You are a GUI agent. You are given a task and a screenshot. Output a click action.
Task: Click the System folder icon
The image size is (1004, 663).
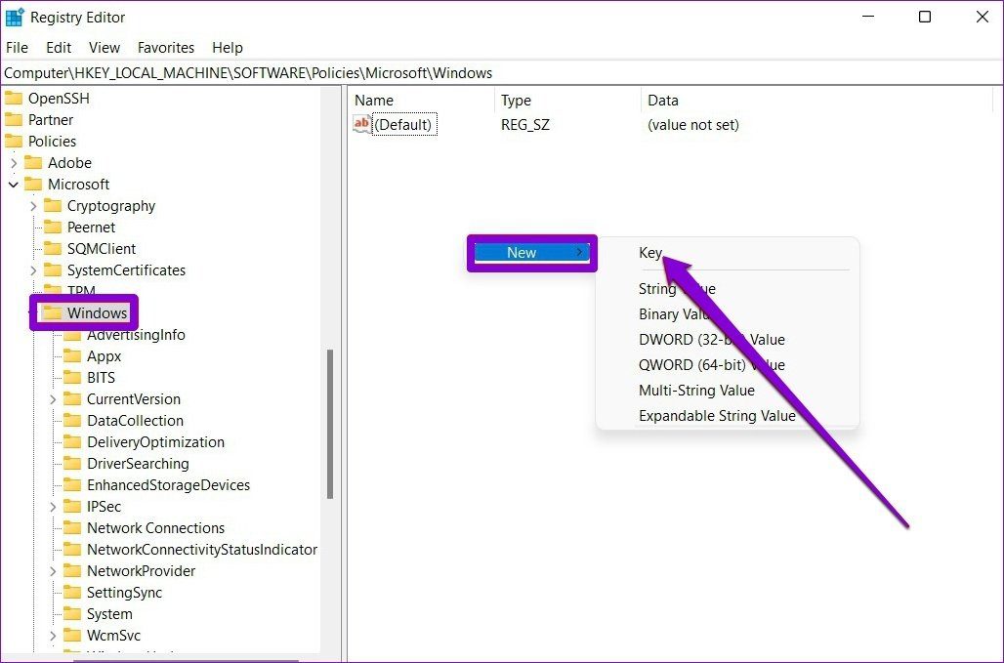point(72,614)
